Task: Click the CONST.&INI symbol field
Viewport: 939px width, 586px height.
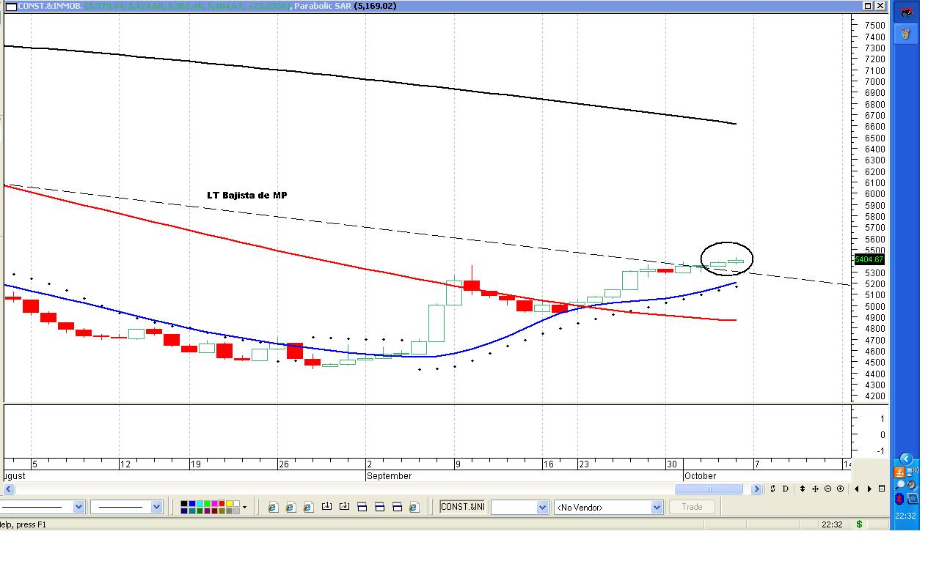Action: (462, 507)
